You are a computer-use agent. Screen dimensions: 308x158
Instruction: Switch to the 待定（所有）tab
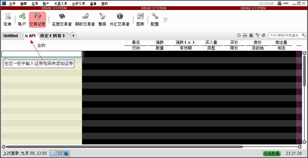coord(52,36)
